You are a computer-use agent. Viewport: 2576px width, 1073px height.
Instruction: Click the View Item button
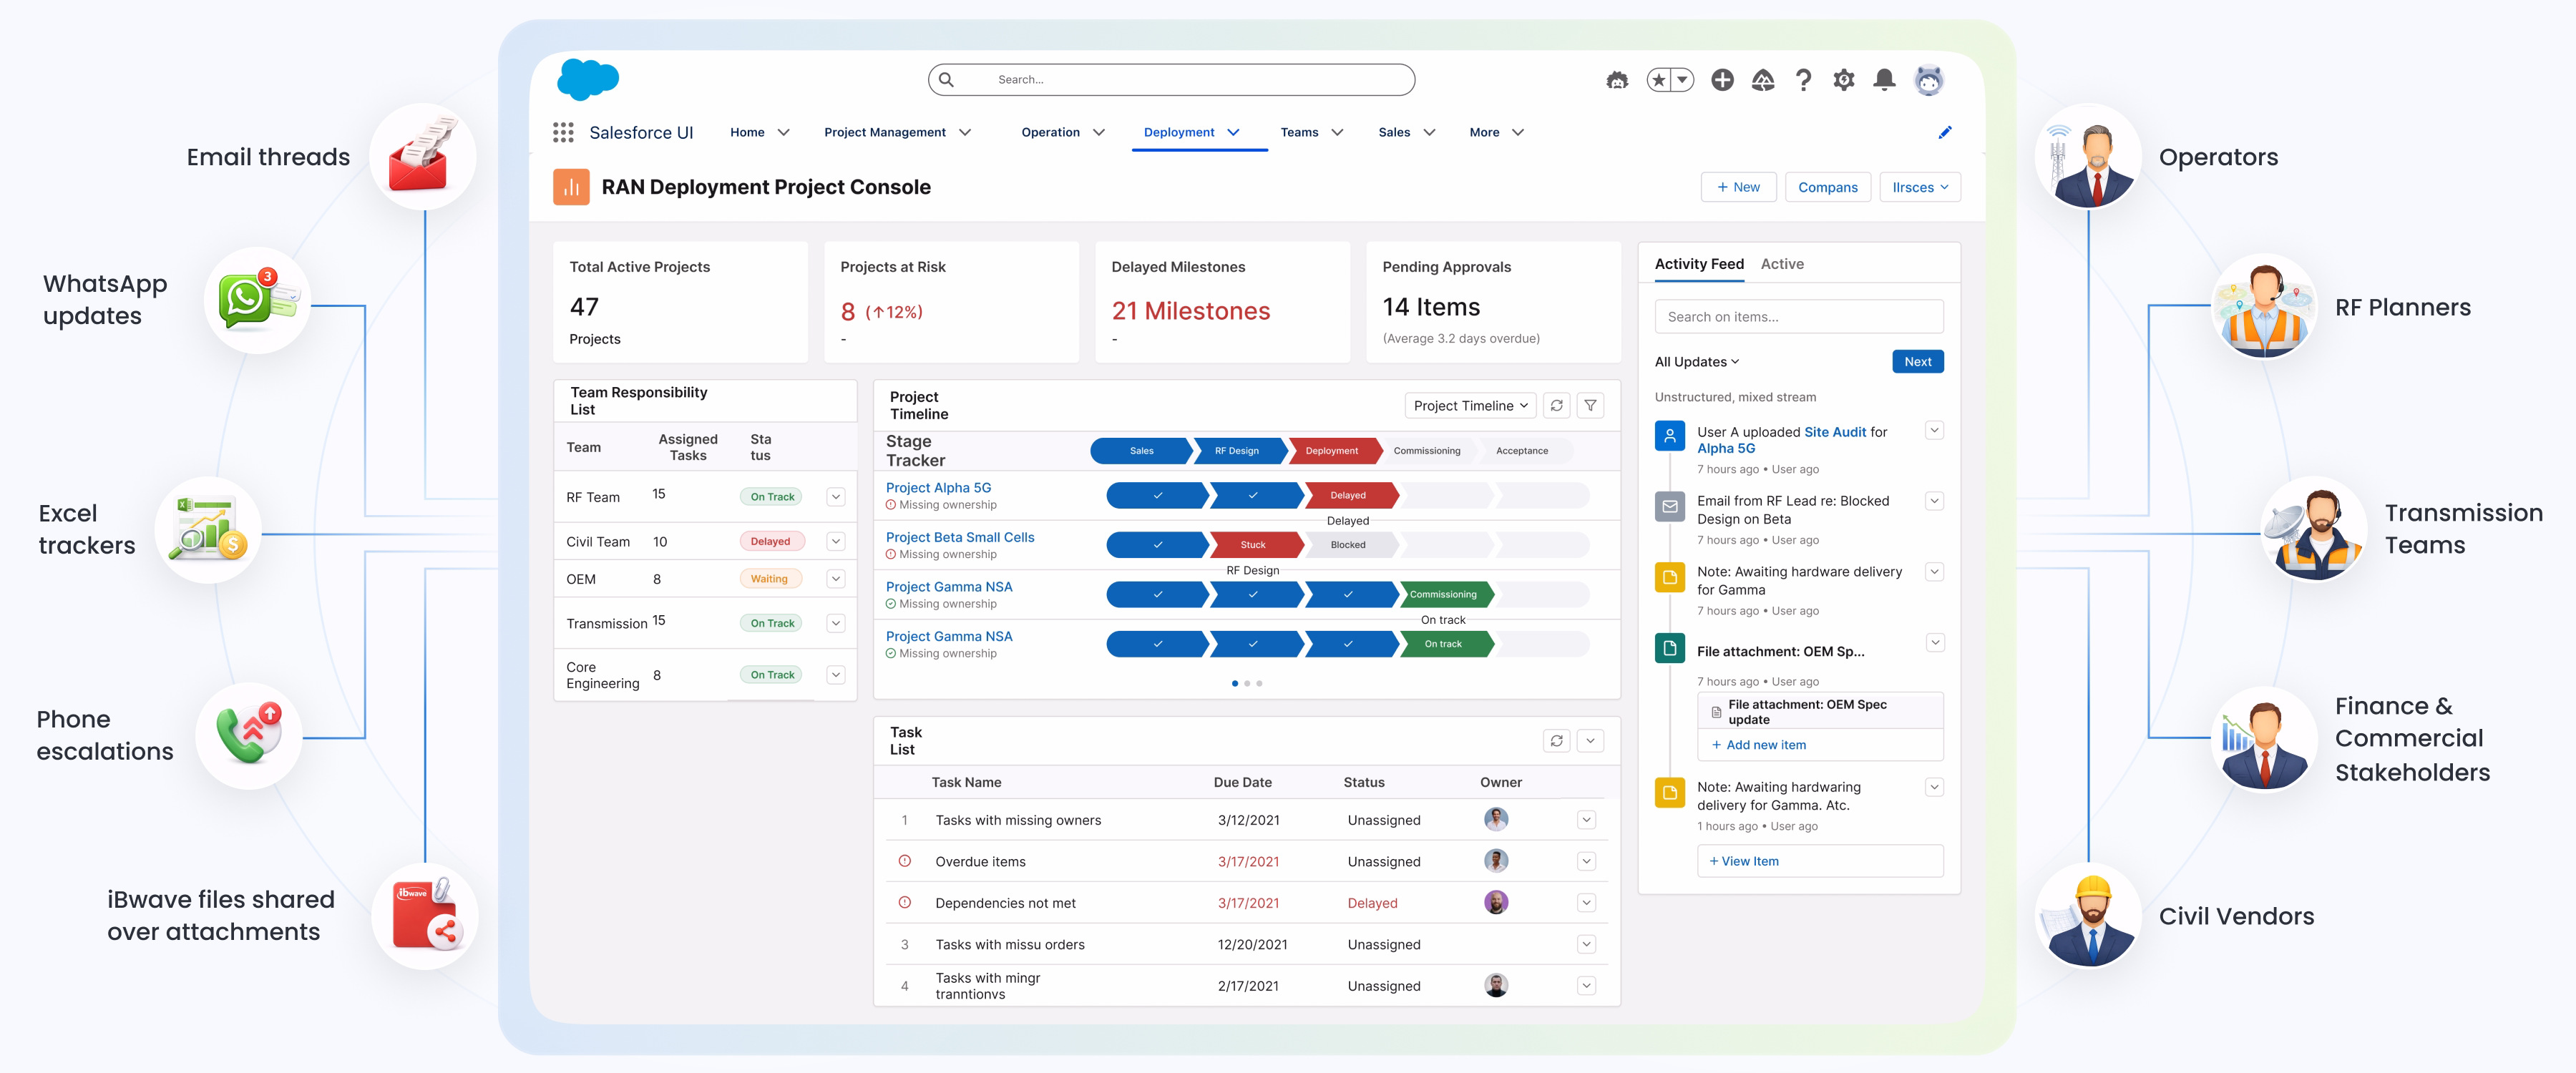[1819, 861]
